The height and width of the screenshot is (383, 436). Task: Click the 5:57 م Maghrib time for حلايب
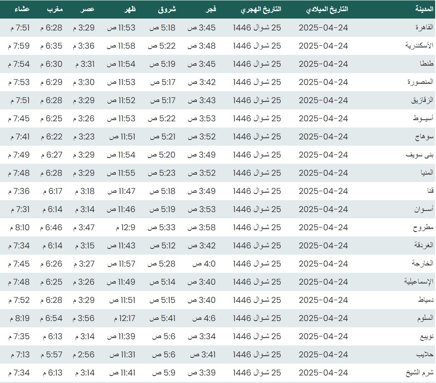51,355
